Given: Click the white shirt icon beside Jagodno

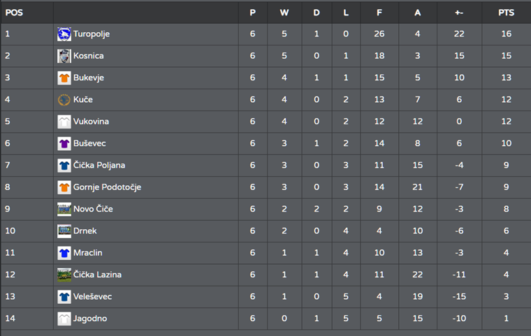Looking at the screenshot, I should [x=64, y=319].
